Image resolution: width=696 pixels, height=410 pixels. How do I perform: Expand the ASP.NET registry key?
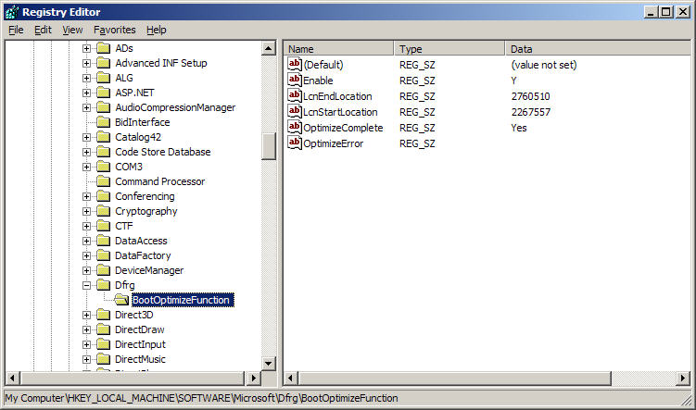(x=87, y=93)
